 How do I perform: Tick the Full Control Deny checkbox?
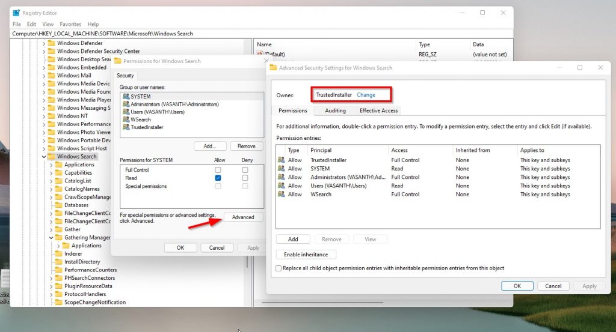pyautogui.click(x=245, y=170)
